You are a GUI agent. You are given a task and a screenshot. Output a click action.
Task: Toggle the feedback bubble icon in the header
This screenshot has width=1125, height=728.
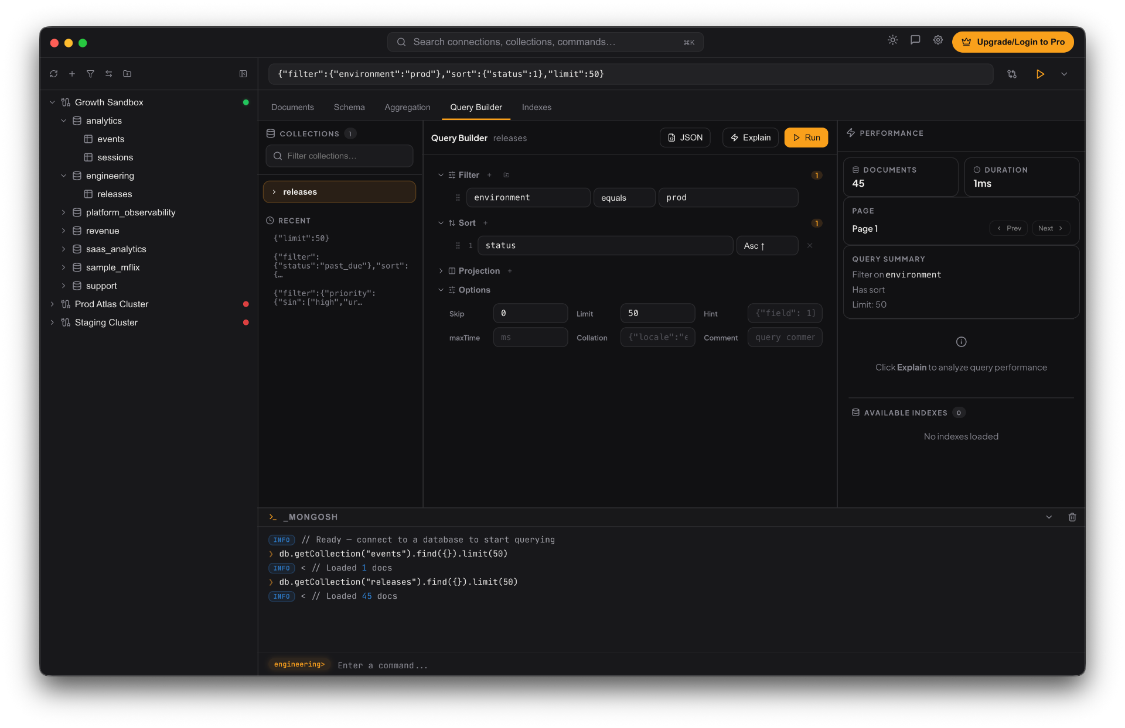click(x=915, y=40)
